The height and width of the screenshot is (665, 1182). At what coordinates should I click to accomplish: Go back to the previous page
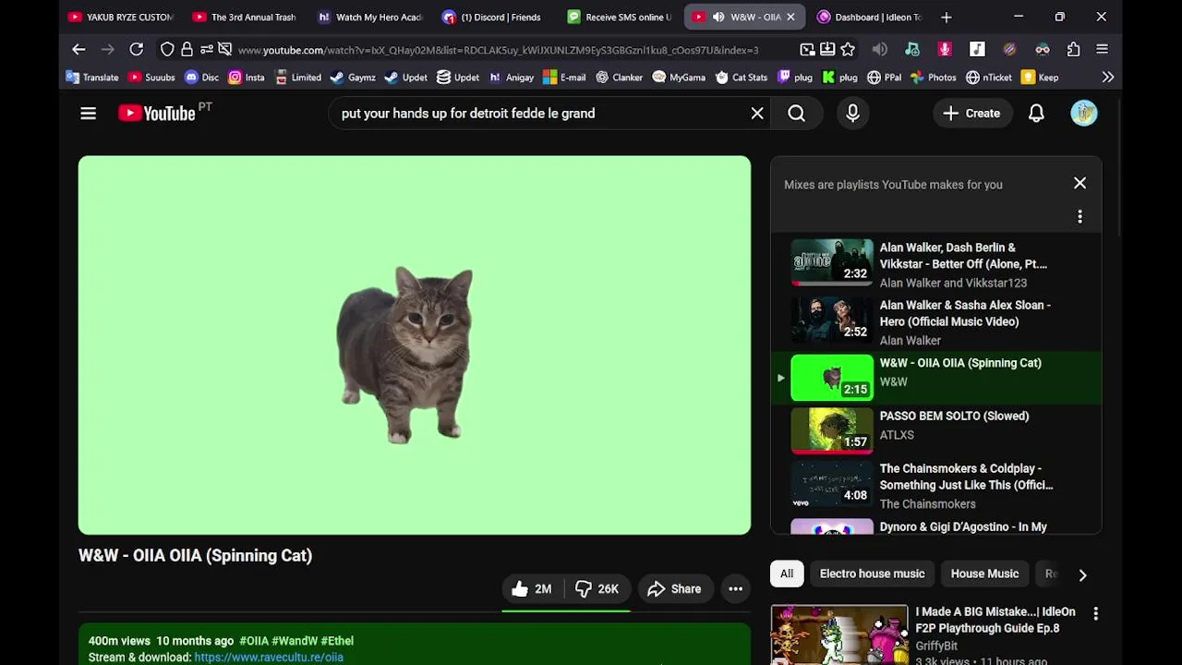point(78,50)
